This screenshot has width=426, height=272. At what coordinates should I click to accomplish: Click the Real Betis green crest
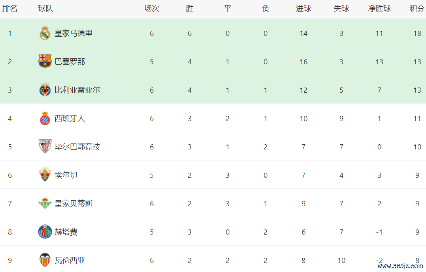pos(45,203)
